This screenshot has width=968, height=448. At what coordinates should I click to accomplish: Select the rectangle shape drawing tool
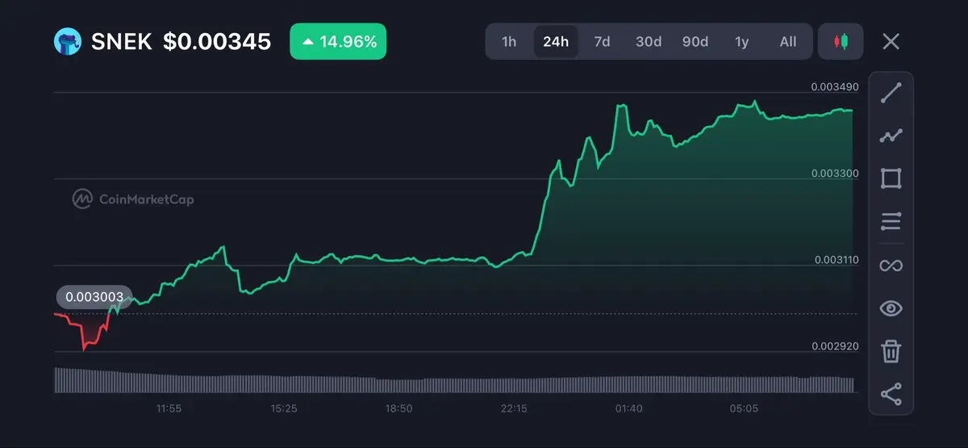point(891,178)
